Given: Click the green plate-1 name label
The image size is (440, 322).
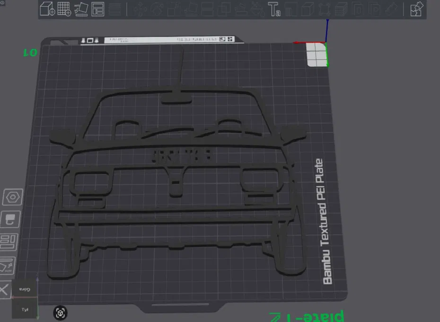Looking at the screenshot, I should pyautogui.click(x=315, y=316).
